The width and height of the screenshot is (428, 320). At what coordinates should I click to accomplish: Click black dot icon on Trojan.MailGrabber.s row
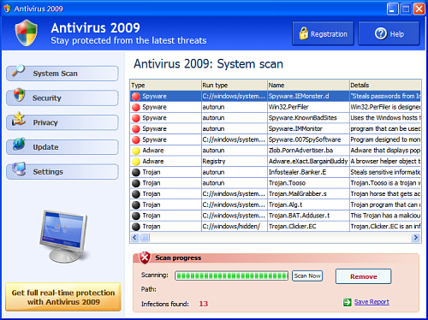coord(136,194)
